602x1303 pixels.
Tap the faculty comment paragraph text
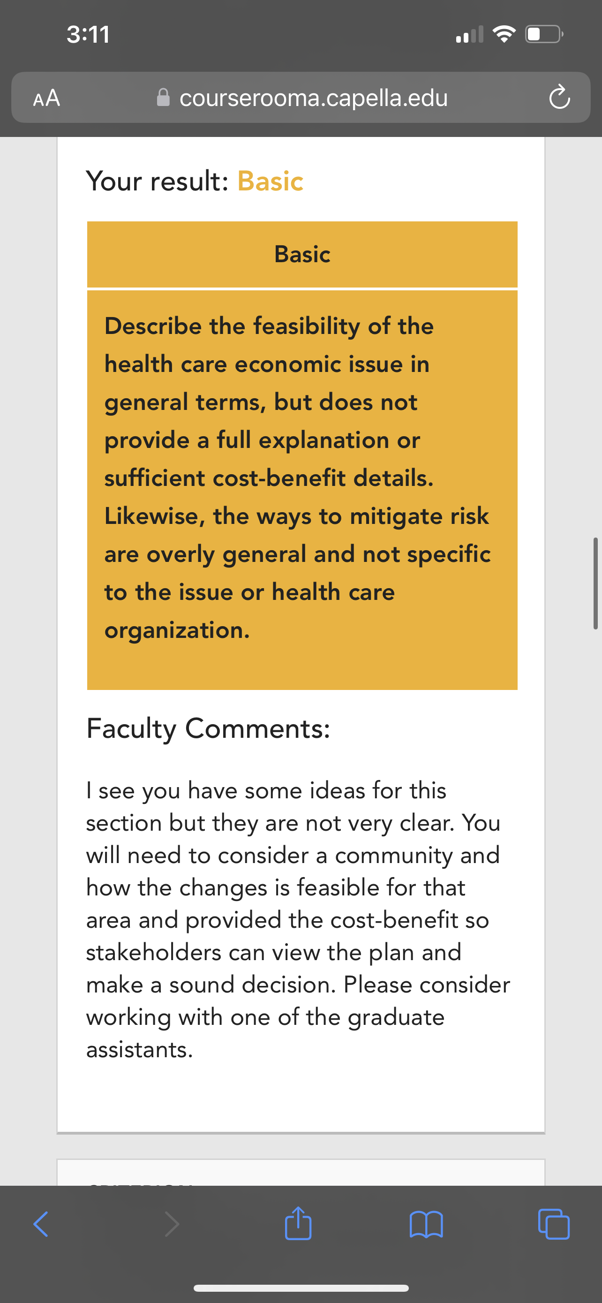click(x=298, y=920)
